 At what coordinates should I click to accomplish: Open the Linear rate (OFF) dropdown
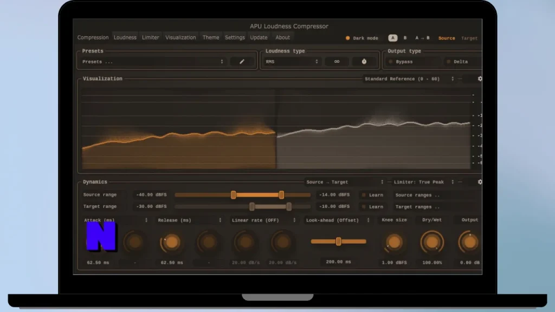tap(264, 220)
